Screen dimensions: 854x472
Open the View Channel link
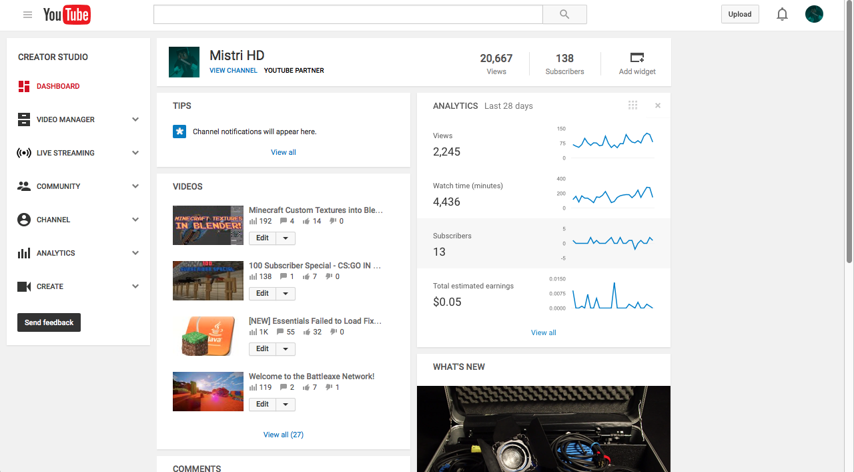click(x=233, y=71)
